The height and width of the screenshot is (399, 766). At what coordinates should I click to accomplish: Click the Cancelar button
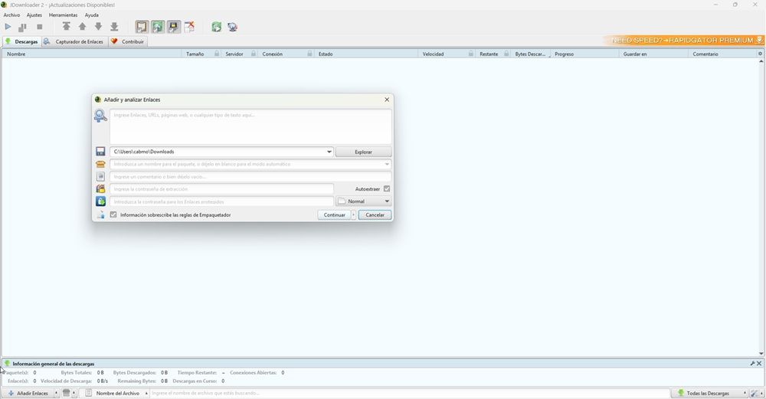click(x=375, y=215)
